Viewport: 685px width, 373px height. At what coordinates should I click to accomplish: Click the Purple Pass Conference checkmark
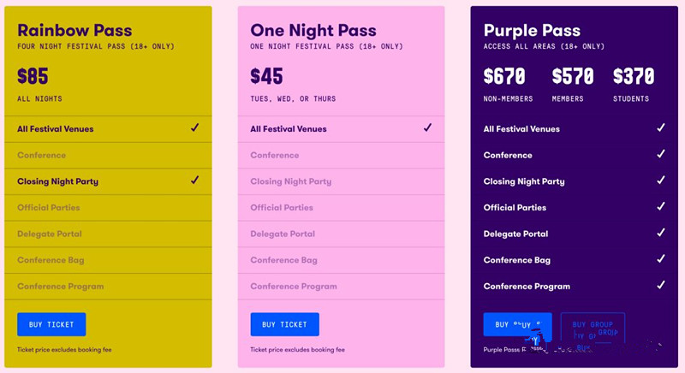[661, 155]
